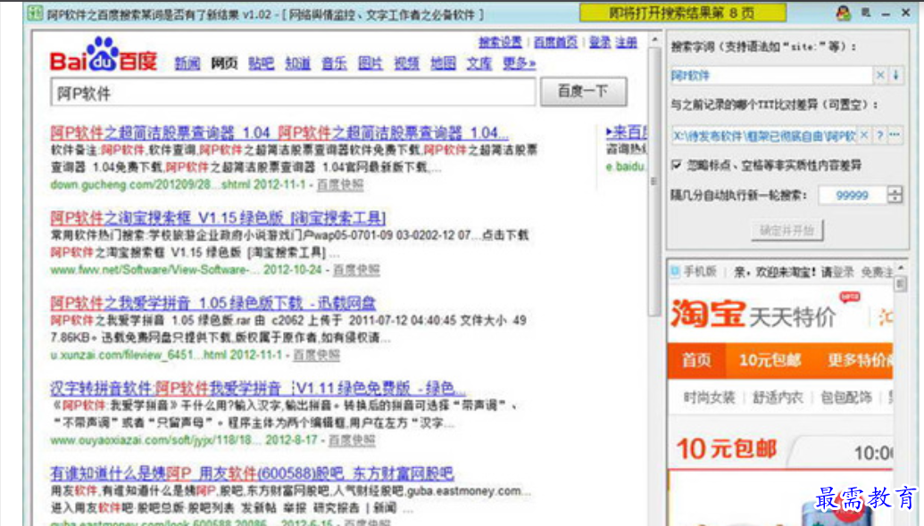Open result 有谁知道什么是姨阿P 用友软件
This screenshot has height=526, width=924.
[x=253, y=473]
